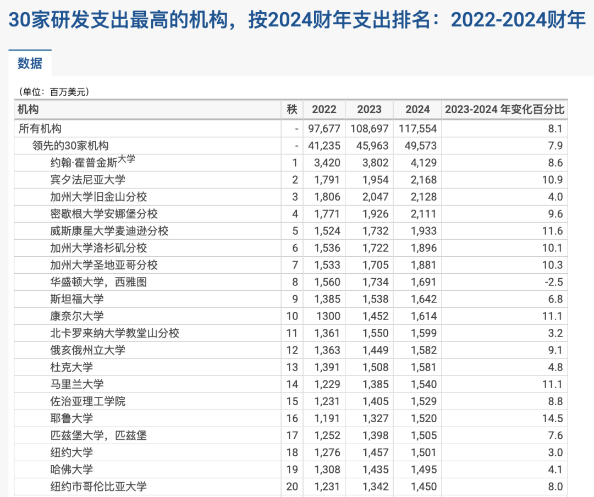Image resolution: width=594 pixels, height=497 pixels.
Task: Click the 97,677 total for 2022
Action: (324, 129)
